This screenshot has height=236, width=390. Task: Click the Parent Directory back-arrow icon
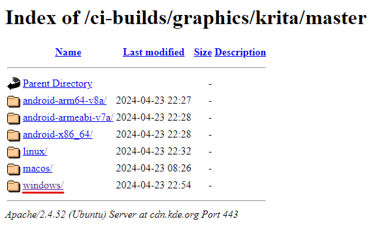[x=14, y=83]
